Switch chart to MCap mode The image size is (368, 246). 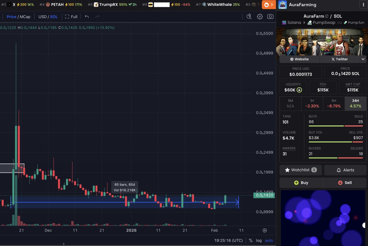(x=25, y=17)
